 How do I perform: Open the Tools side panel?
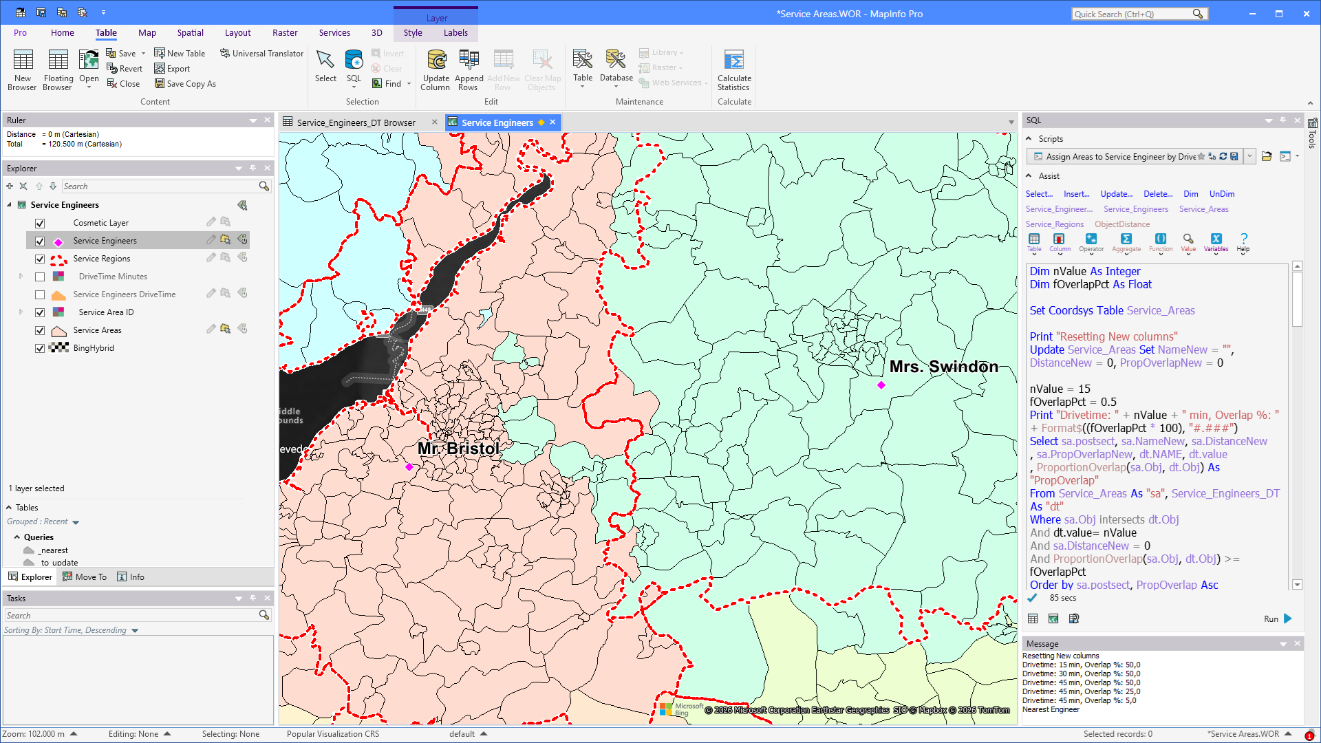tap(1312, 132)
